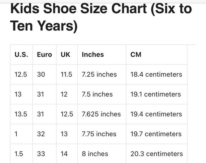This screenshot has height=163, width=206.
Task: Click the 7.625 inches cell
Action: (102, 114)
